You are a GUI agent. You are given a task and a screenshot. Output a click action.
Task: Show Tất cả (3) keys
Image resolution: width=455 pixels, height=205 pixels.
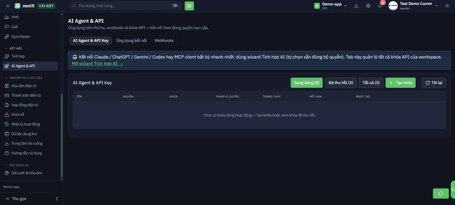[x=371, y=83]
